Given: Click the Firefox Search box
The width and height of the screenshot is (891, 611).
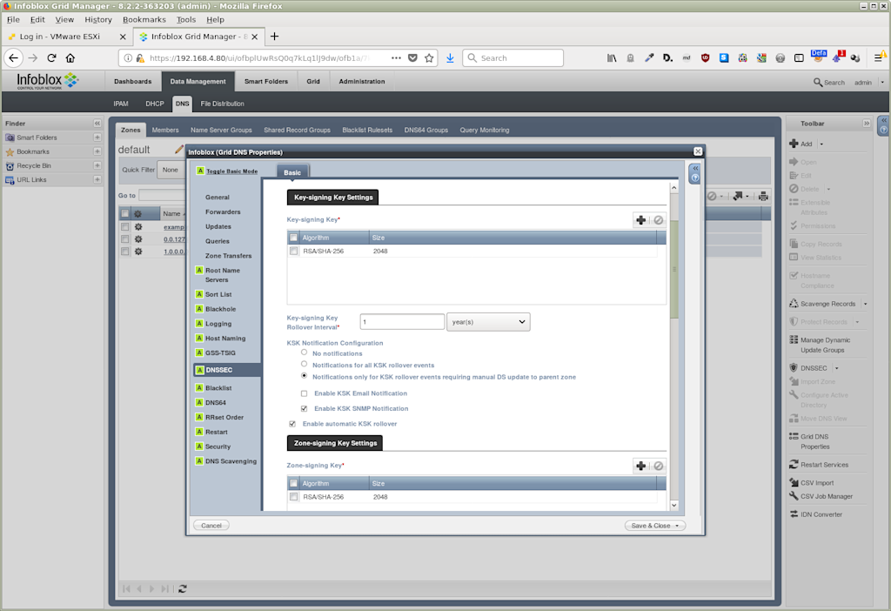Looking at the screenshot, I should 513,58.
